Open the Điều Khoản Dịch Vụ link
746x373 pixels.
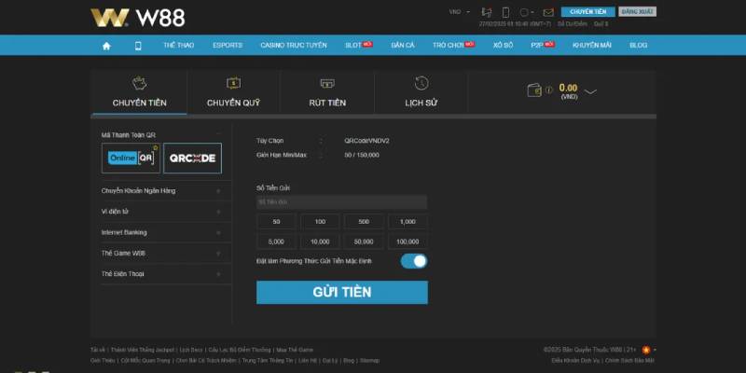[575, 361]
